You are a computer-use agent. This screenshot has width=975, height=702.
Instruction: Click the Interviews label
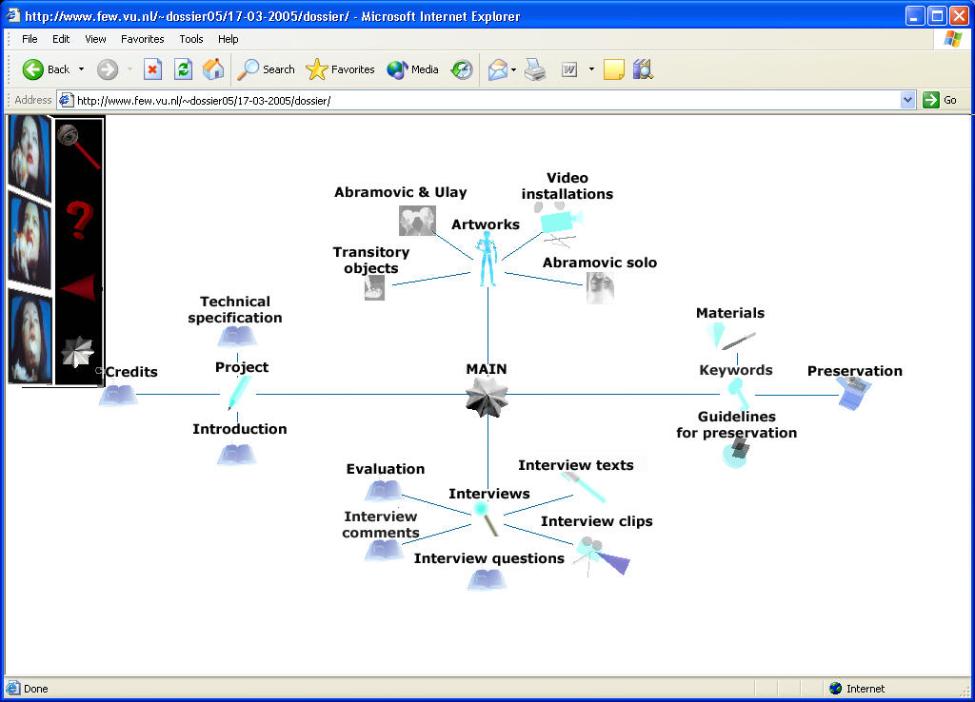click(x=489, y=494)
